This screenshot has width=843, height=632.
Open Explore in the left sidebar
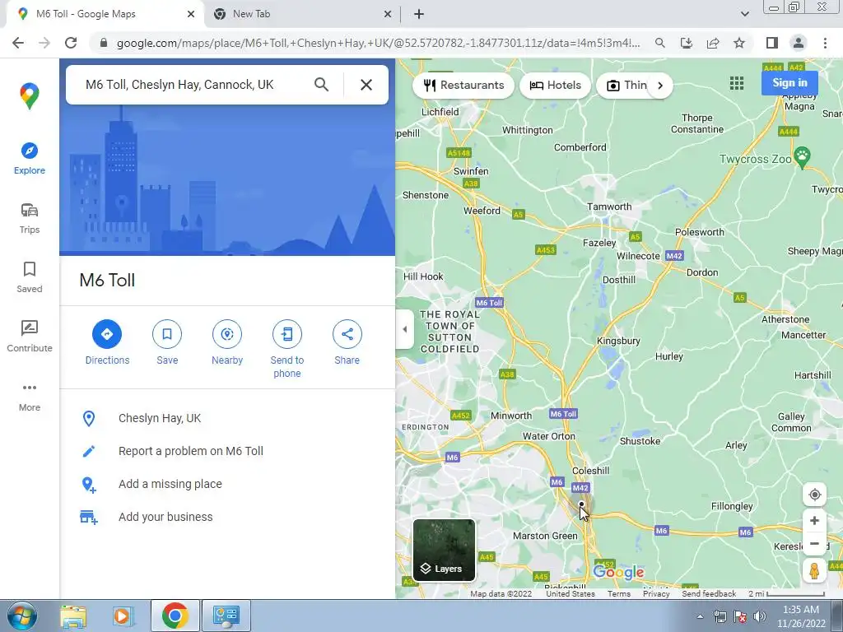click(x=30, y=159)
